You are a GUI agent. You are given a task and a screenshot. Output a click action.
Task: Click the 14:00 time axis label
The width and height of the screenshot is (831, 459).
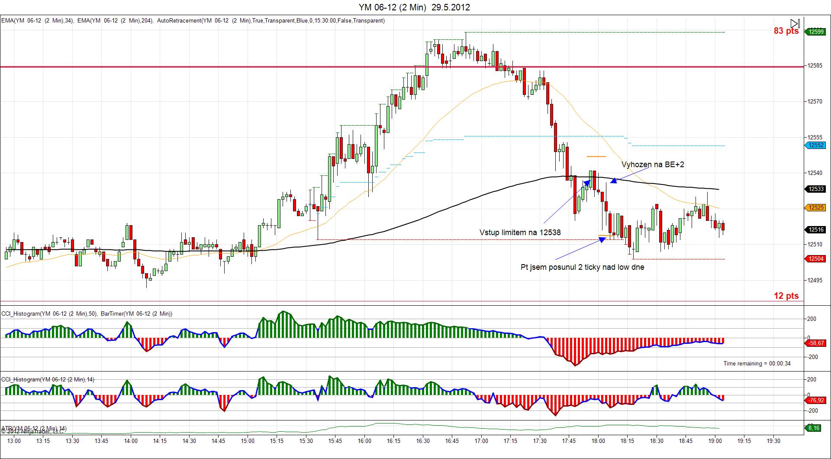click(131, 441)
